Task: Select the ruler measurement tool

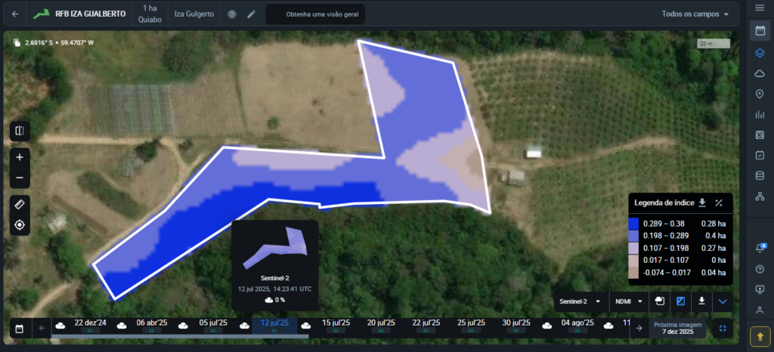Action: click(x=19, y=204)
